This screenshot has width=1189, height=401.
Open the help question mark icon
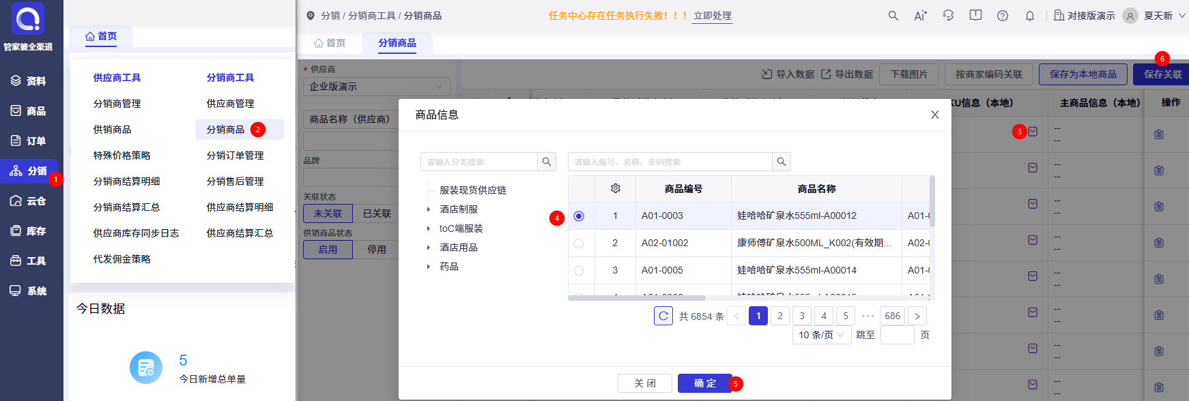(x=1003, y=16)
